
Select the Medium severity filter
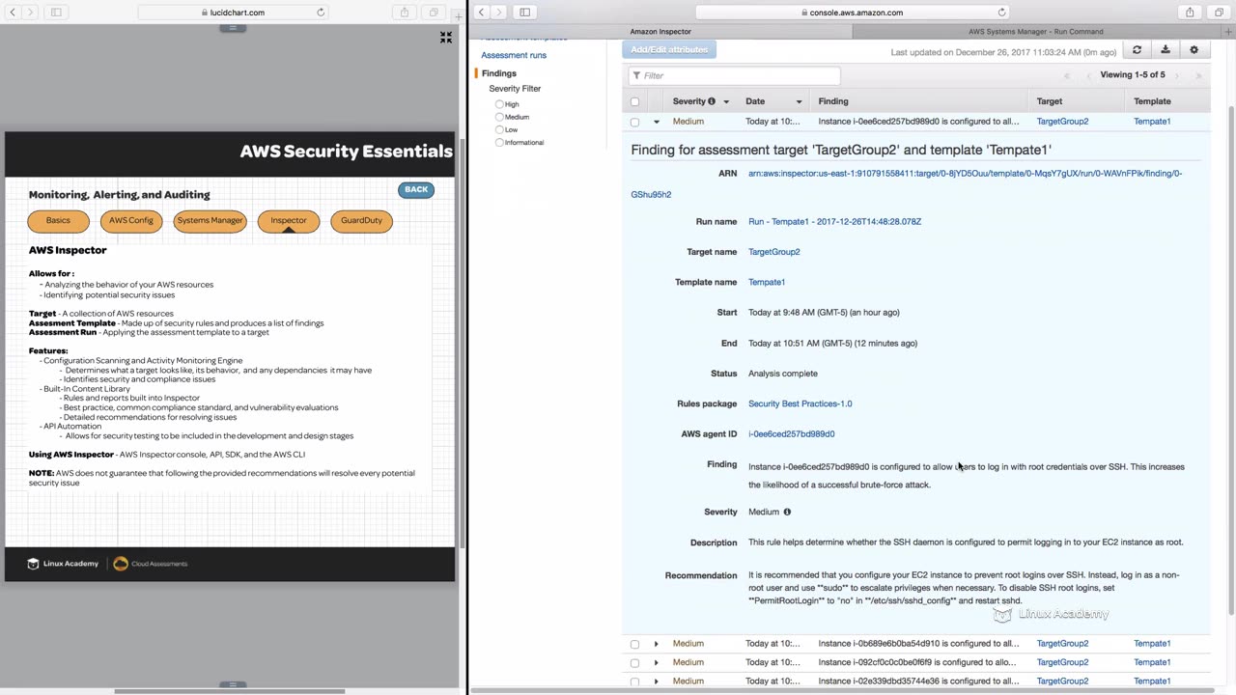[499, 117]
